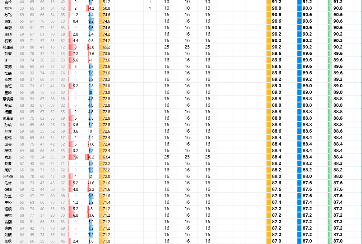Click the row name 邢道荣
362x244 pixels.
(x=8, y=47)
